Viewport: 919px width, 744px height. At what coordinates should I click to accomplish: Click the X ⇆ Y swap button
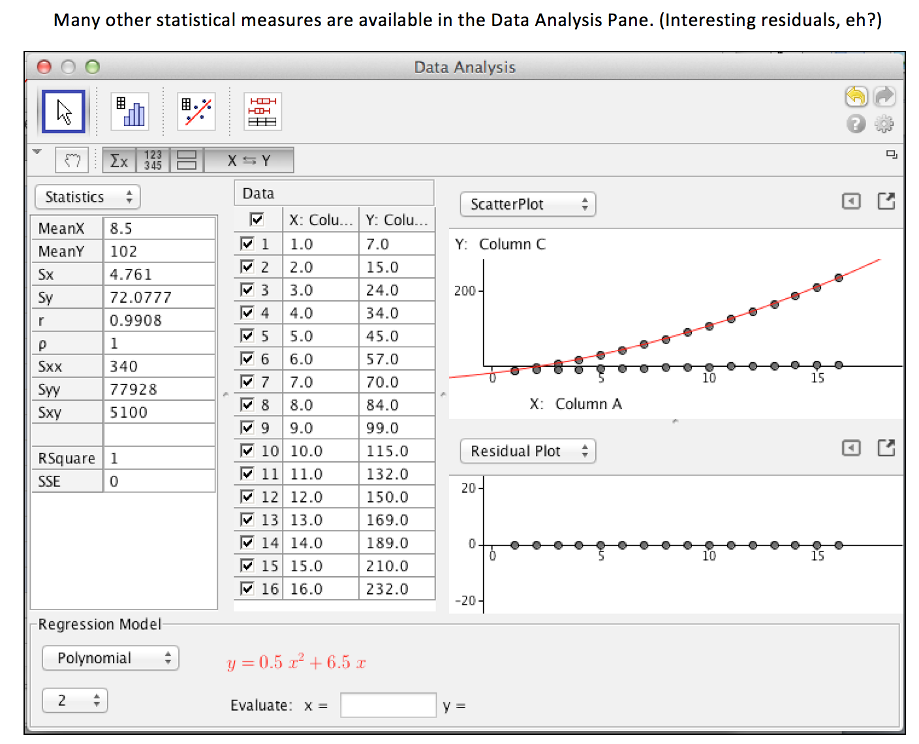click(249, 161)
